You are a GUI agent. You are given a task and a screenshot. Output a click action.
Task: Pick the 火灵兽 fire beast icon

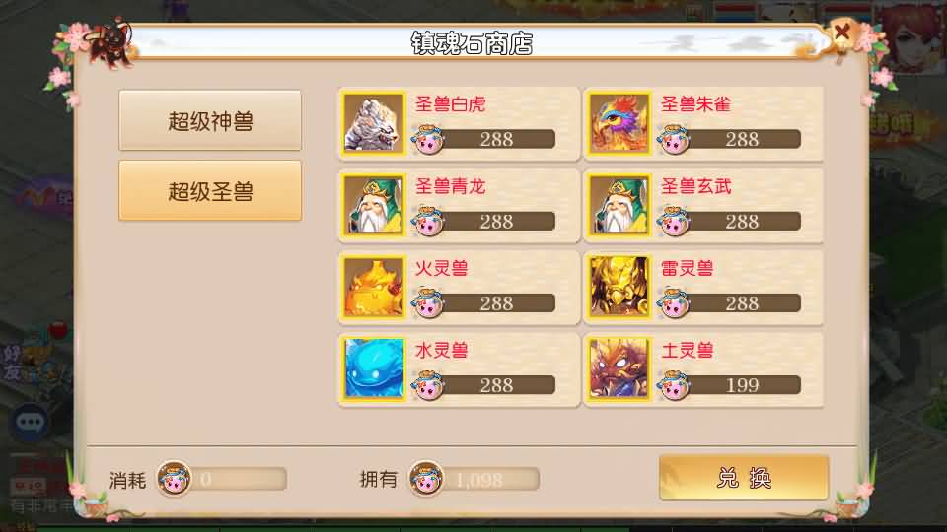point(374,287)
